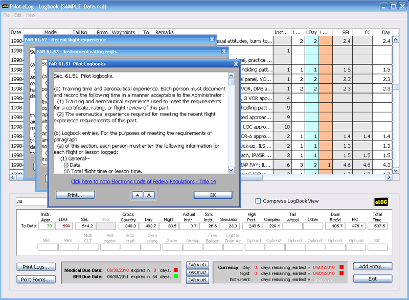Open the Edit menu
409x300 pixels.
pyautogui.click(x=18, y=15)
